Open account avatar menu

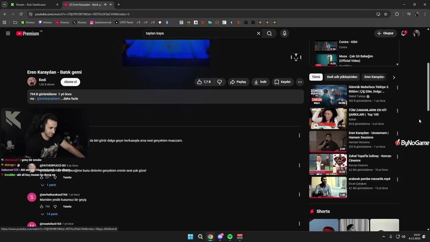[x=416, y=33]
